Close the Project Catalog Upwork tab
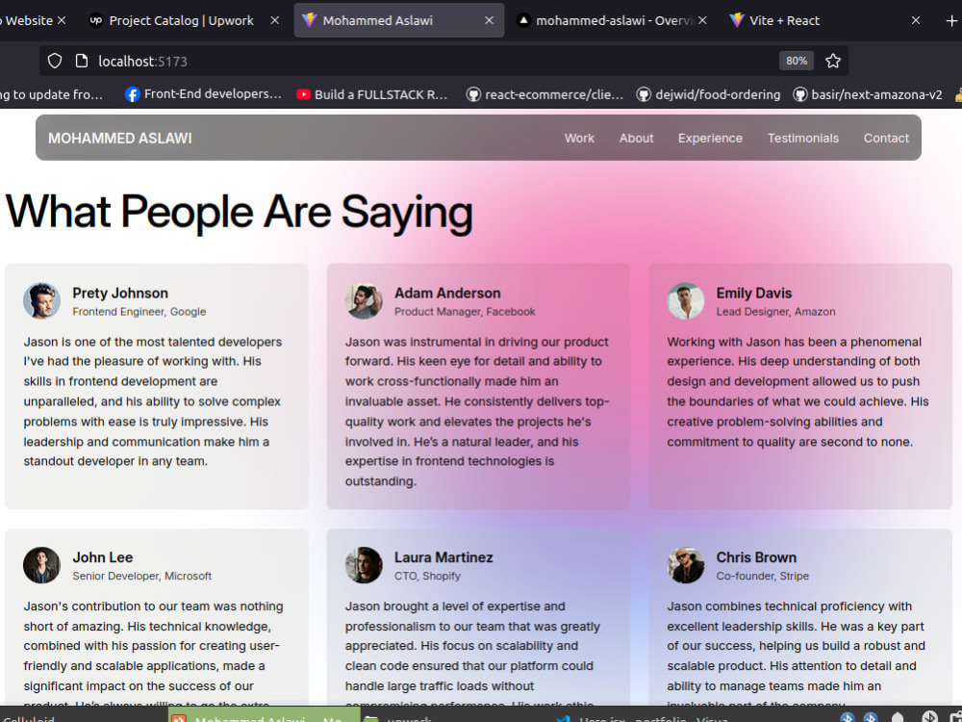Viewport: 962px width, 722px height. pos(275,20)
